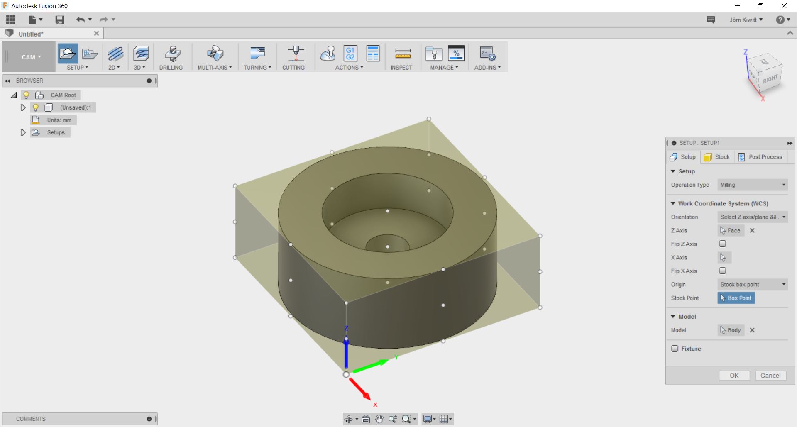Select the Setup tab in dialog

coord(683,157)
